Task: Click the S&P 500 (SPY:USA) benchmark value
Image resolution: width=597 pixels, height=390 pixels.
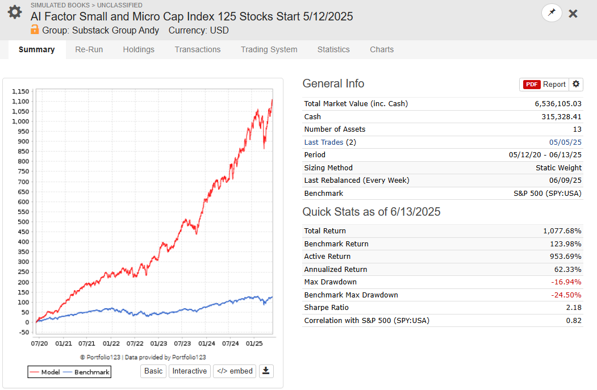Action: 548,193
